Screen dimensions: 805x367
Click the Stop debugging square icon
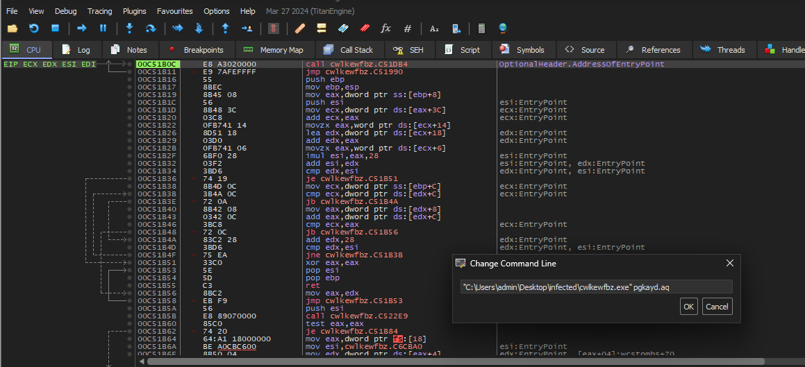coord(56,28)
